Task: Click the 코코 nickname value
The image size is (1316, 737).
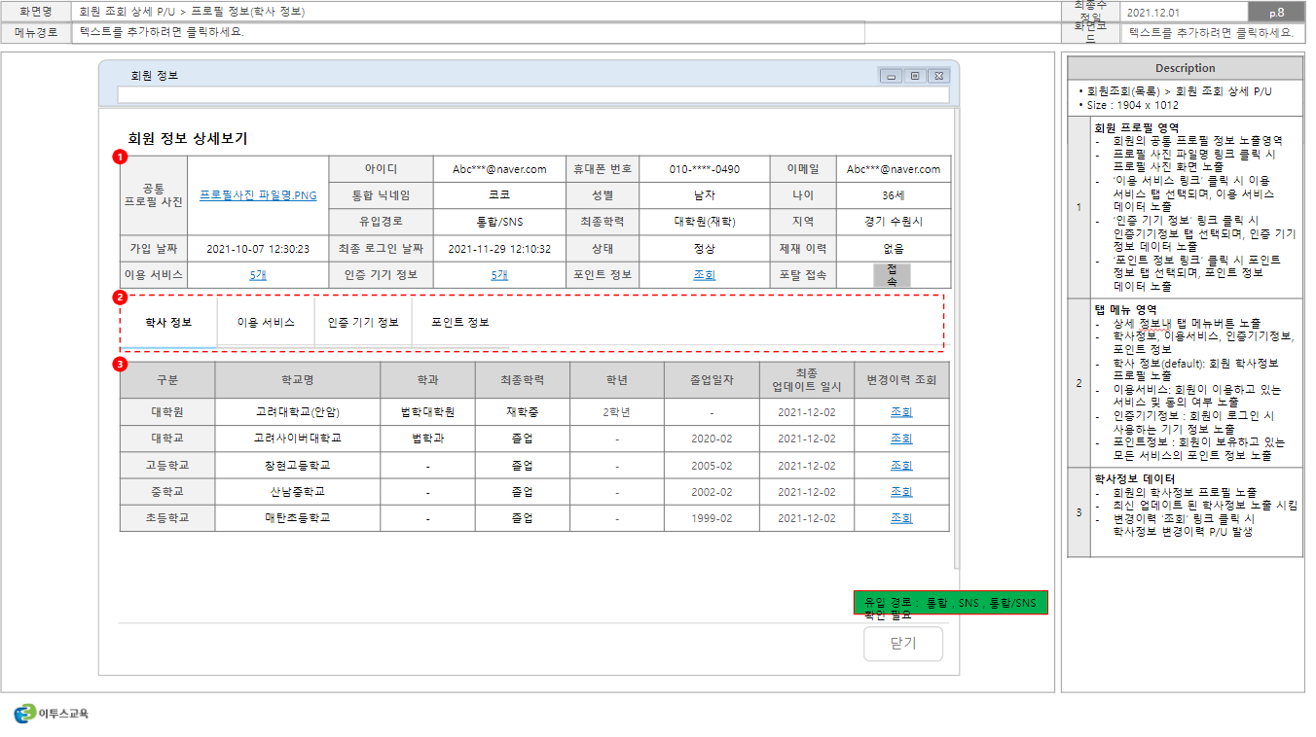Action: [x=499, y=195]
